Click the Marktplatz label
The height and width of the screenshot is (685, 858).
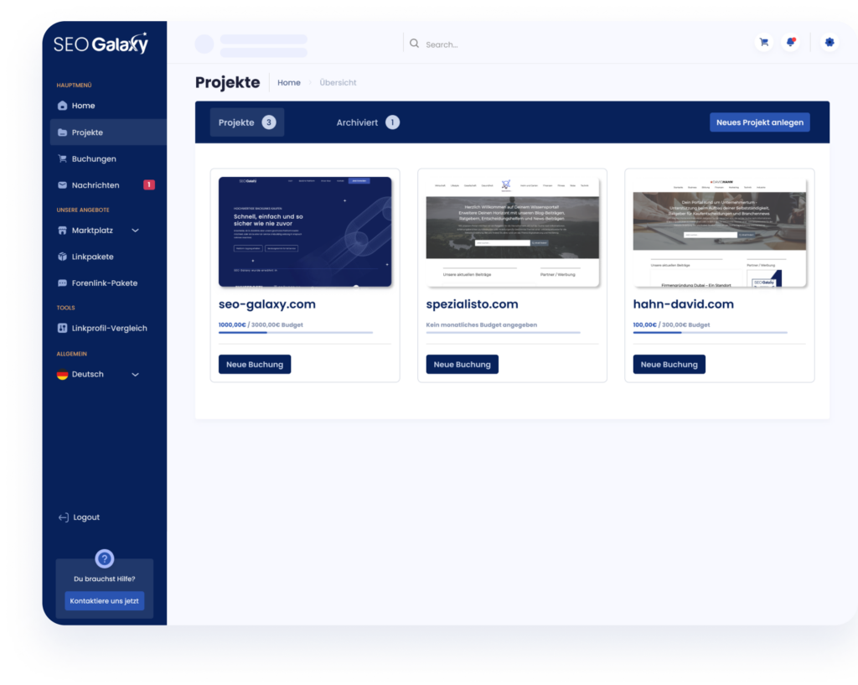coord(92,231)
